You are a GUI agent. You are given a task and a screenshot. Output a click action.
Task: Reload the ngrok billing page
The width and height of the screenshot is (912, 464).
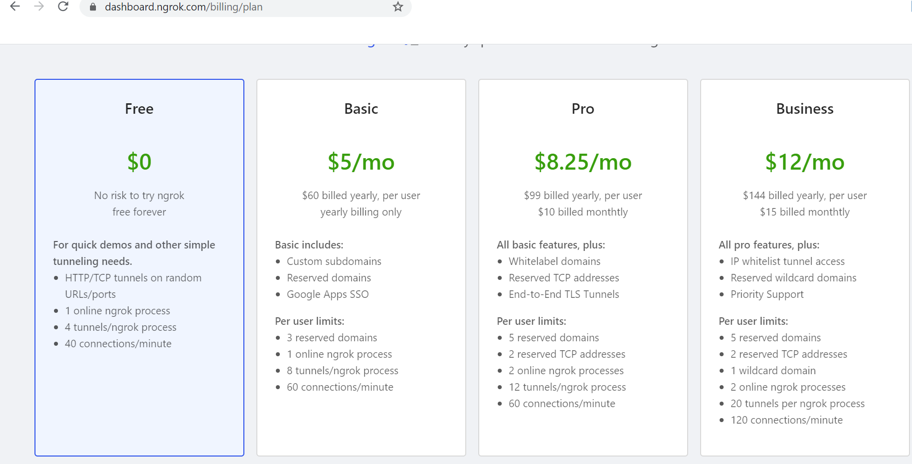click(x=63, y=6)
